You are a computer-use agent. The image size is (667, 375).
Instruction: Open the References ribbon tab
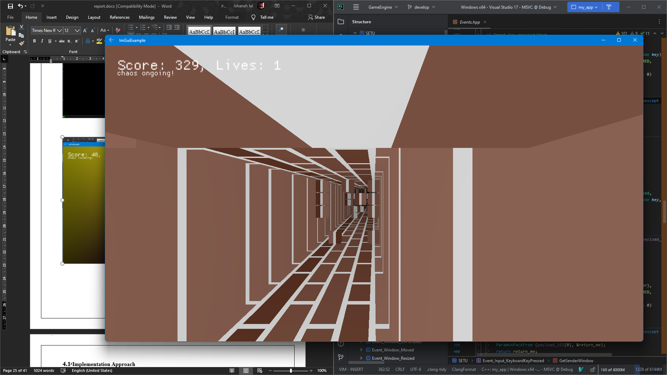120,17
